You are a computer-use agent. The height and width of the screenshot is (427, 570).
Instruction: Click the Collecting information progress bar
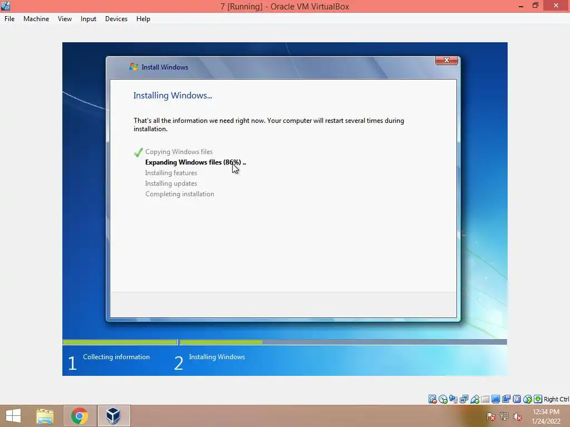point(120,342)
